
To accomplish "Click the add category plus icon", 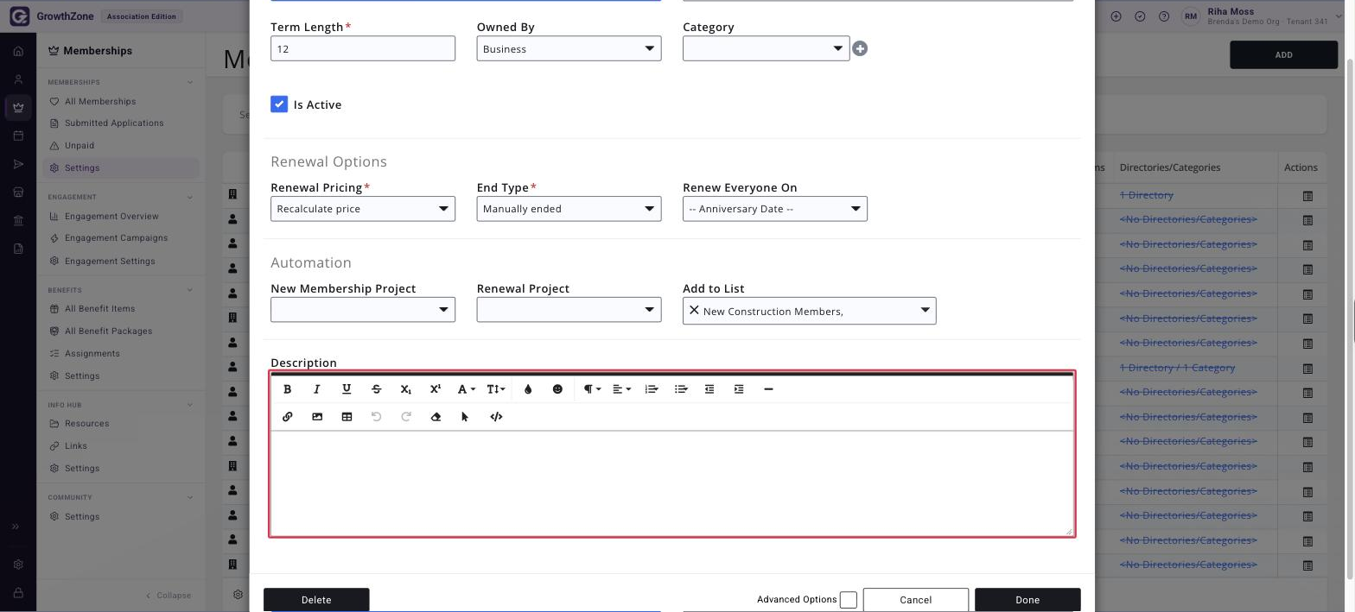I will coord(860,49).
